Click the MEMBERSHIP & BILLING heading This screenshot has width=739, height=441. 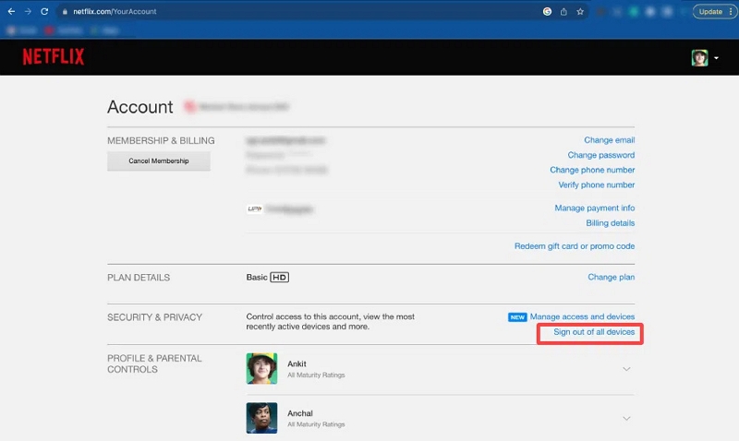[x=161, y=141]
